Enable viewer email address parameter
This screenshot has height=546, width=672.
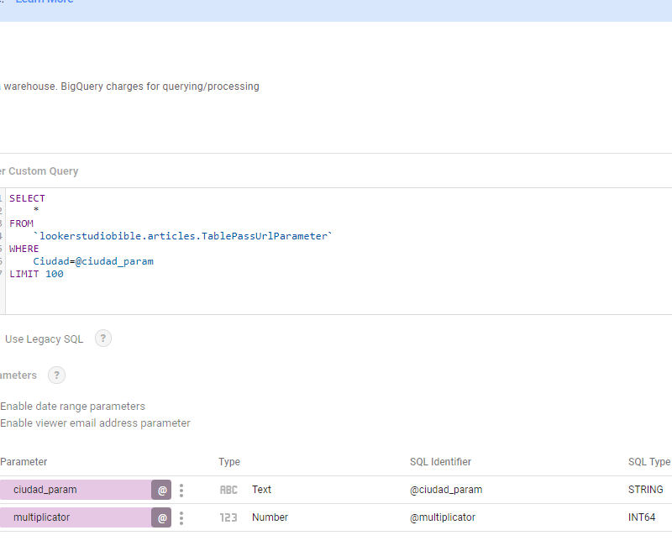pos(96,423)
